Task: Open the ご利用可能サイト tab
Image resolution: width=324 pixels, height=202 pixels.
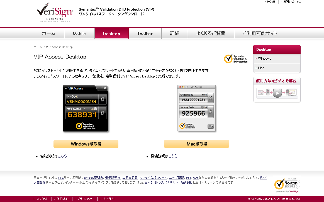Action: [x=260, y=33]
